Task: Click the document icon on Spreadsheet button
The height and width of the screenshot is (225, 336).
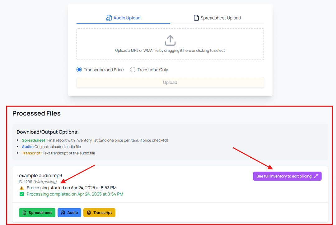Action: pos(25,213)
